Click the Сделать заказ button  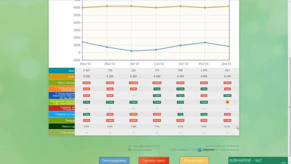point(154,160)
